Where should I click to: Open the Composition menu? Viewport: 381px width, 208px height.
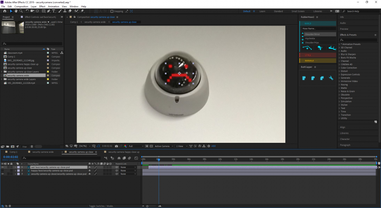[x=21, y=6]
